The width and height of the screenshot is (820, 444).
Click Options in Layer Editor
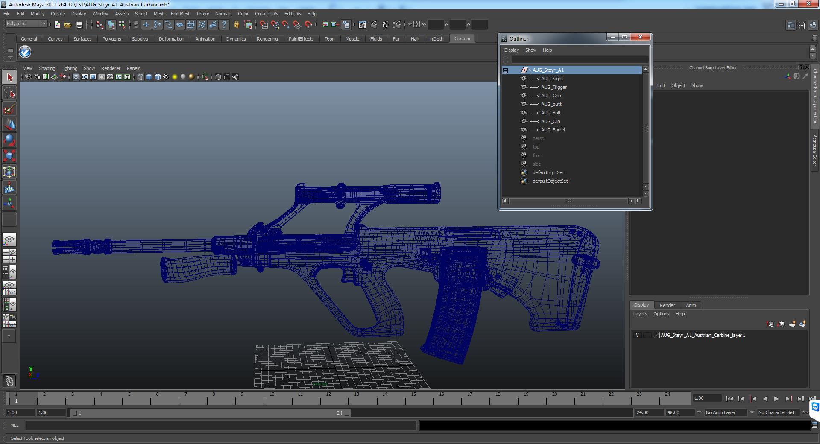click(661, 314)
